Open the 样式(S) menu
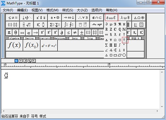Image resolution: width=166 pixels, height=120 pixels. 68,10
